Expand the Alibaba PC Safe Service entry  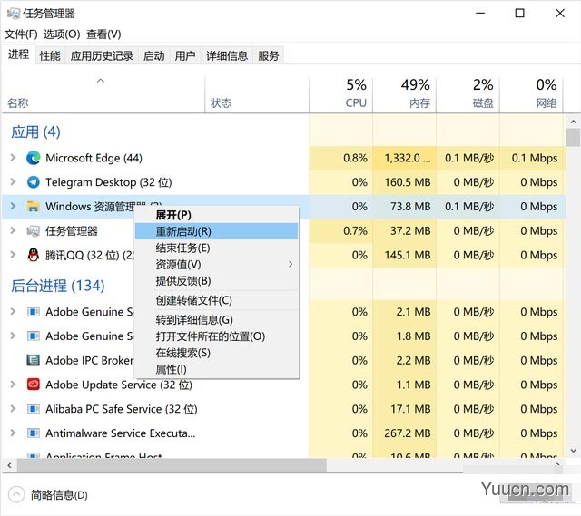tap(13, 409)
